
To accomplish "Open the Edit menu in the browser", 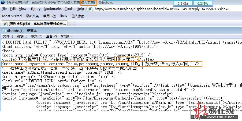I will [13, 9].
